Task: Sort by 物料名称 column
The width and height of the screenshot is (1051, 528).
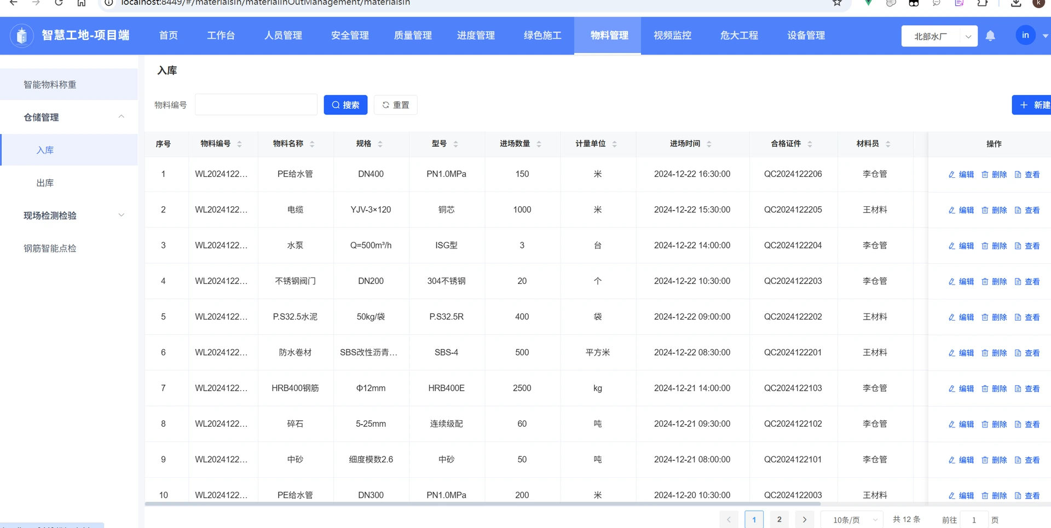Action: (312, 144)
